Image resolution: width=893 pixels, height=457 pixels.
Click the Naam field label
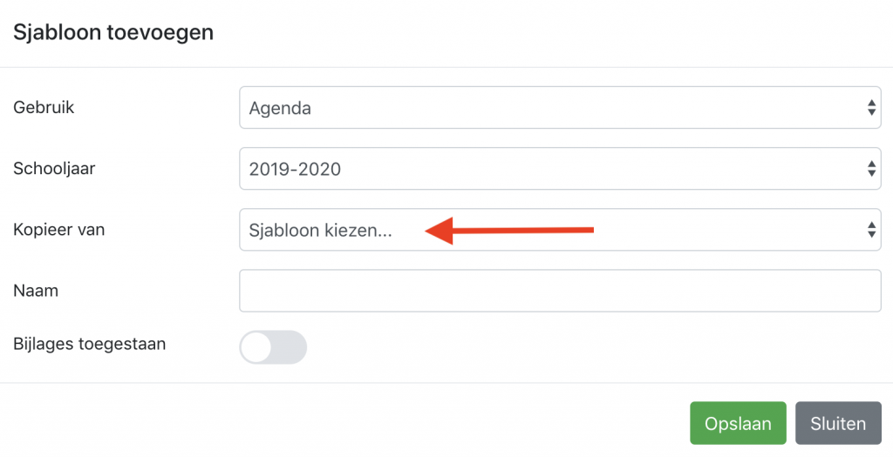pyautogui.click(x=36, y=291)
